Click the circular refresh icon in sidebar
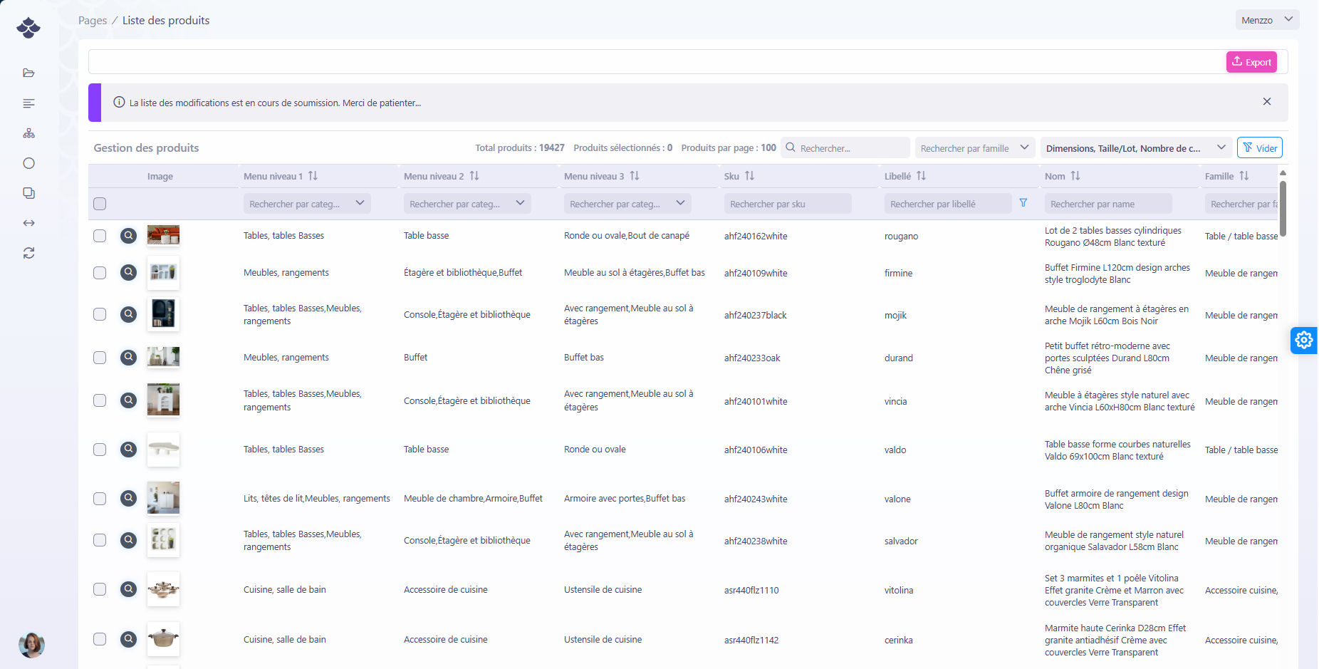Screen dimensions: 1319x669 pyautogui.click(x=28, y=253)
